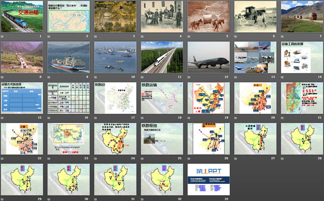The height and width of the screenshot is (201, 324).
Task: Click the animation star icon under slide 22
Action: pyautogui.click(x=2, y=159)
